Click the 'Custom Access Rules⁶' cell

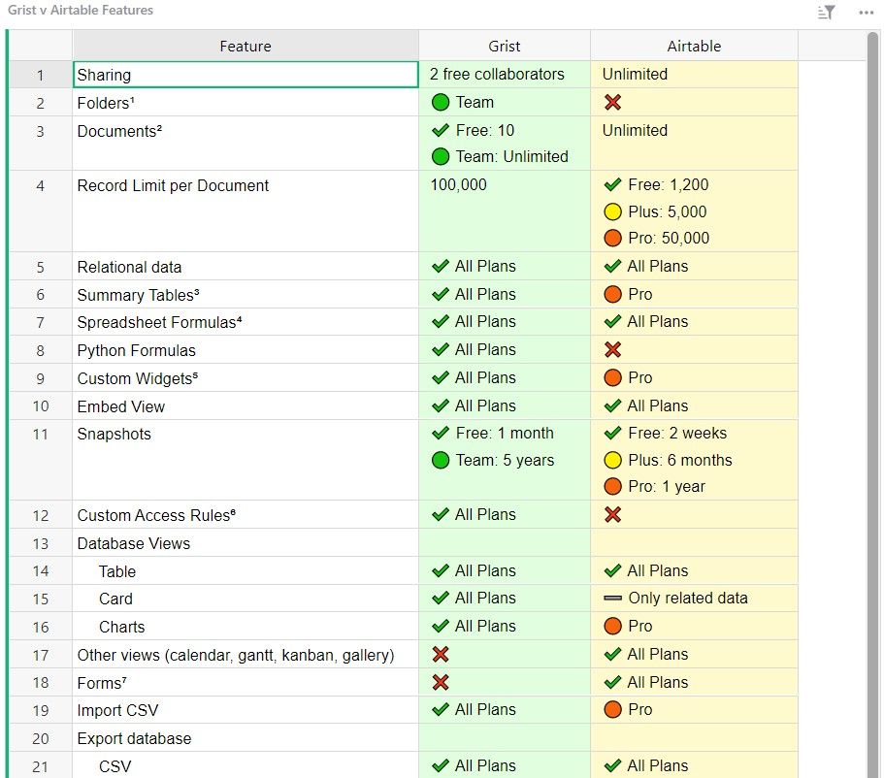pos(246,515)
